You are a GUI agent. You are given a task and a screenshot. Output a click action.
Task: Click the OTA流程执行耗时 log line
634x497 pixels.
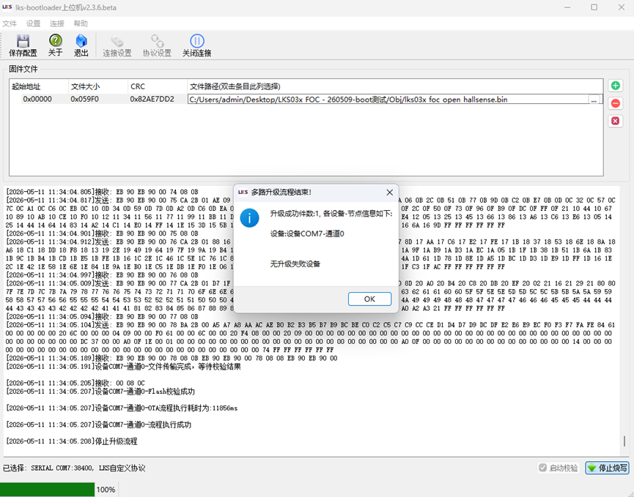coord(122,408)
